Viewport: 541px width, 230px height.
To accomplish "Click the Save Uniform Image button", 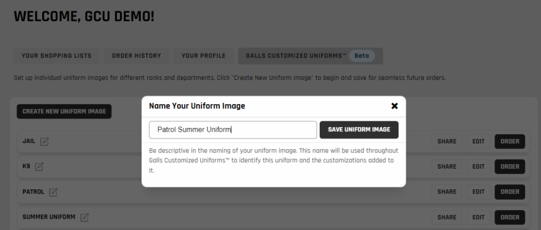I will click(359, 129).
